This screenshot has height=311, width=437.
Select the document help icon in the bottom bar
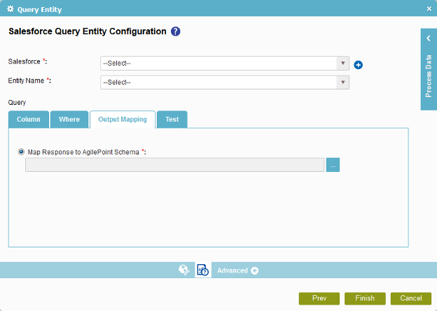point(203,270)
